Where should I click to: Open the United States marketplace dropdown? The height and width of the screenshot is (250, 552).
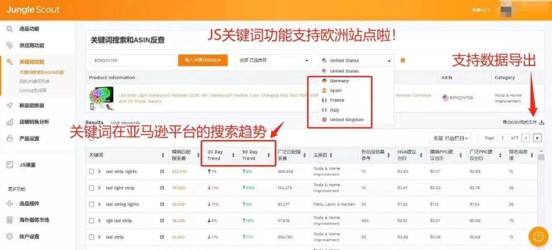(356, 60)
